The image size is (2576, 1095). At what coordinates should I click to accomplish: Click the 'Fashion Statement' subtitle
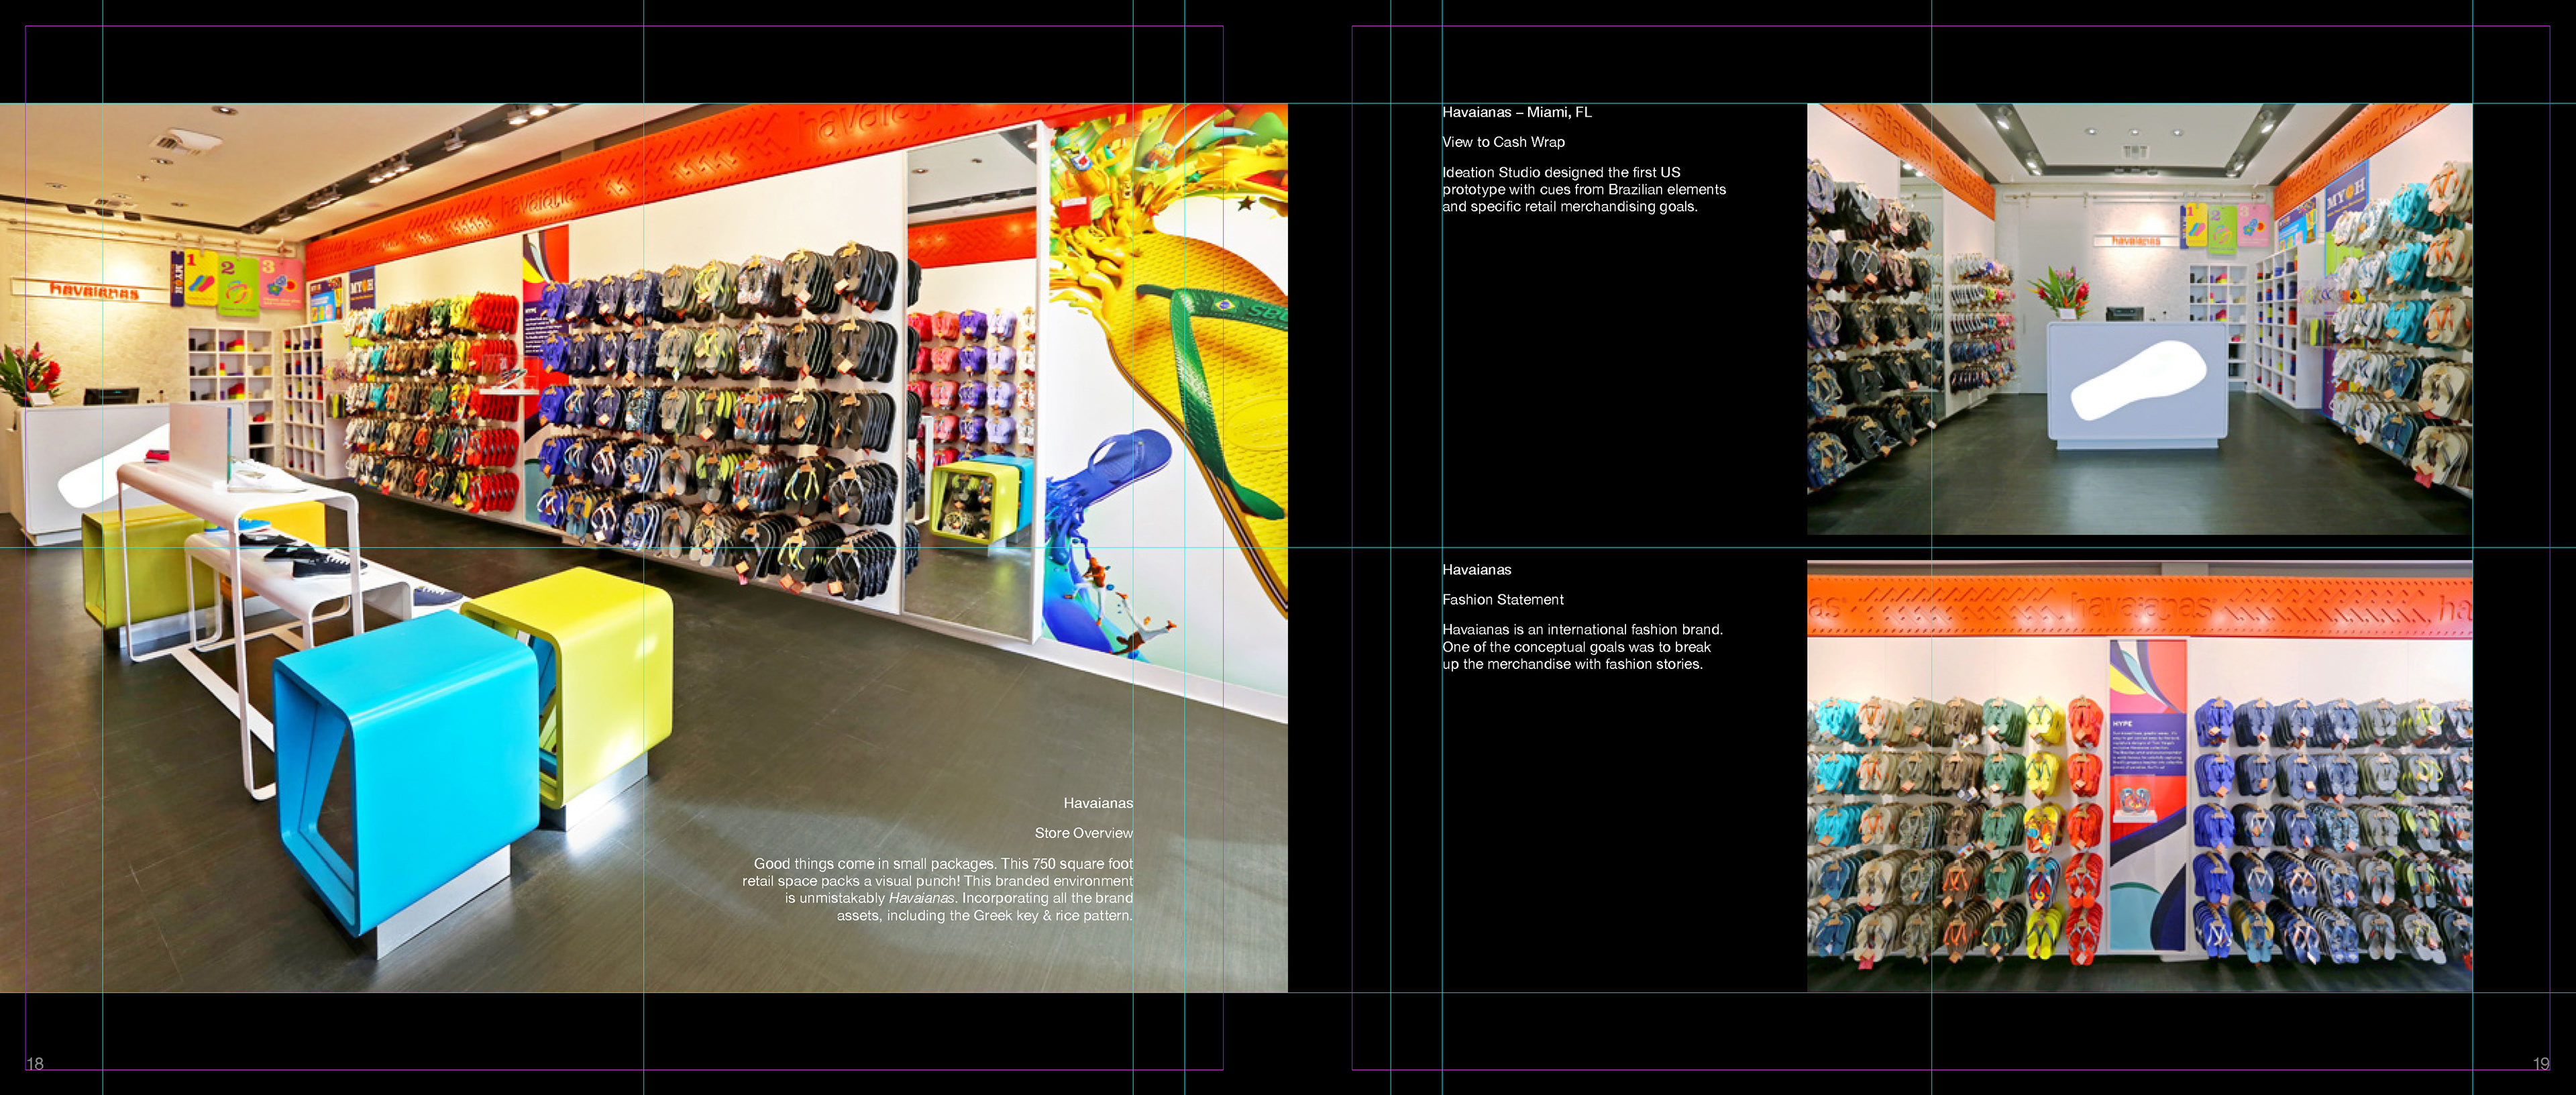(x=1503, y=600)
